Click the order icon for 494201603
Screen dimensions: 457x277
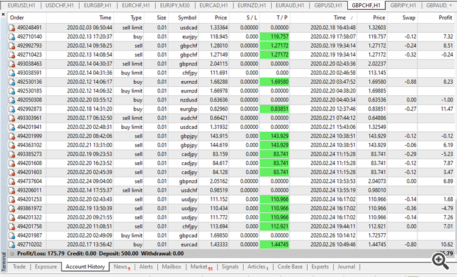12,173
